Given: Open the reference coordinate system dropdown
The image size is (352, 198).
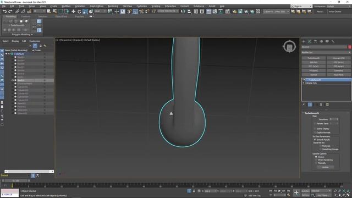Looking at the screenshot, I should point(100,11).
